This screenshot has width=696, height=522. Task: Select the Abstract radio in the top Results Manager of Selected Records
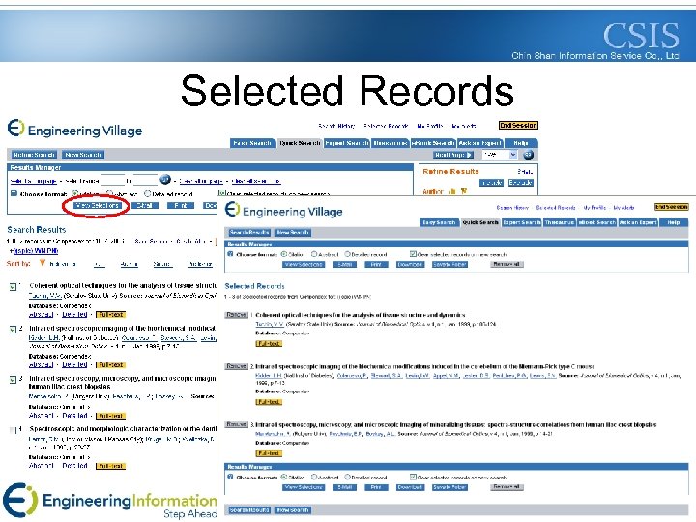314,254
